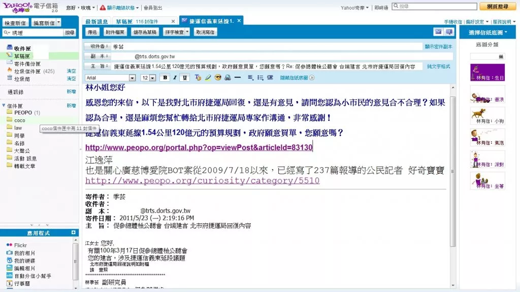The image size is (520, 292).
Task: Click the 手機收信 mobile mail link
Action: [x=453, y=22]
